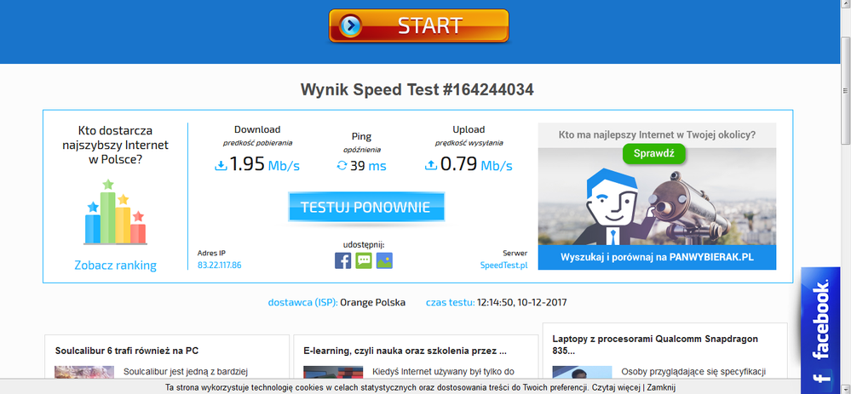Click the vertical scrollbar thumb
The image size is (851, 394).
(x=846, y=91)
